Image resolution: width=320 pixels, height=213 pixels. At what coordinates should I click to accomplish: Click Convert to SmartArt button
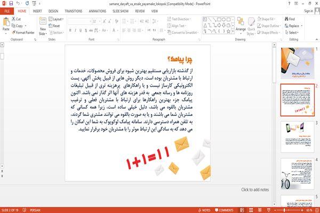click(183, 33)
